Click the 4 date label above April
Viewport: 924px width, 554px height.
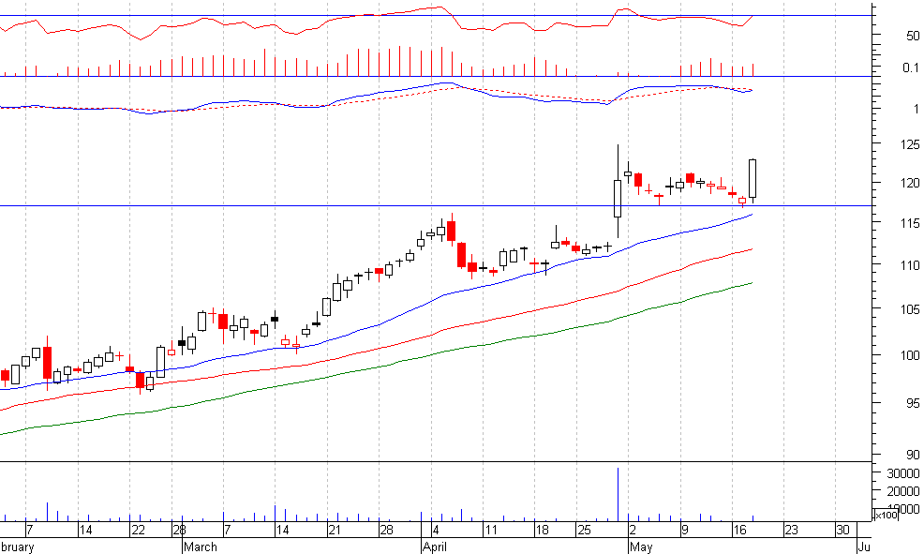(435, 530)
